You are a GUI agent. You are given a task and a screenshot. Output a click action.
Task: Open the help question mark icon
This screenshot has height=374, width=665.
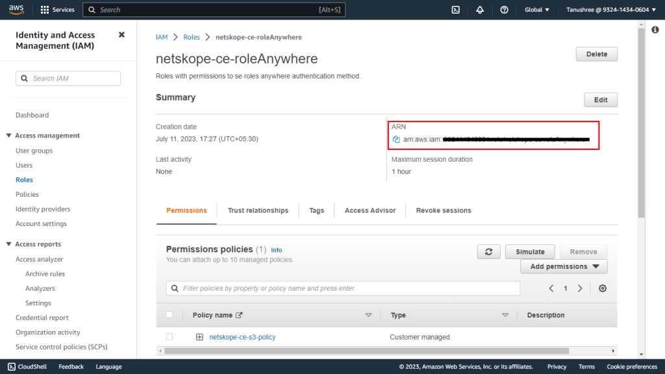click(504, 10)
